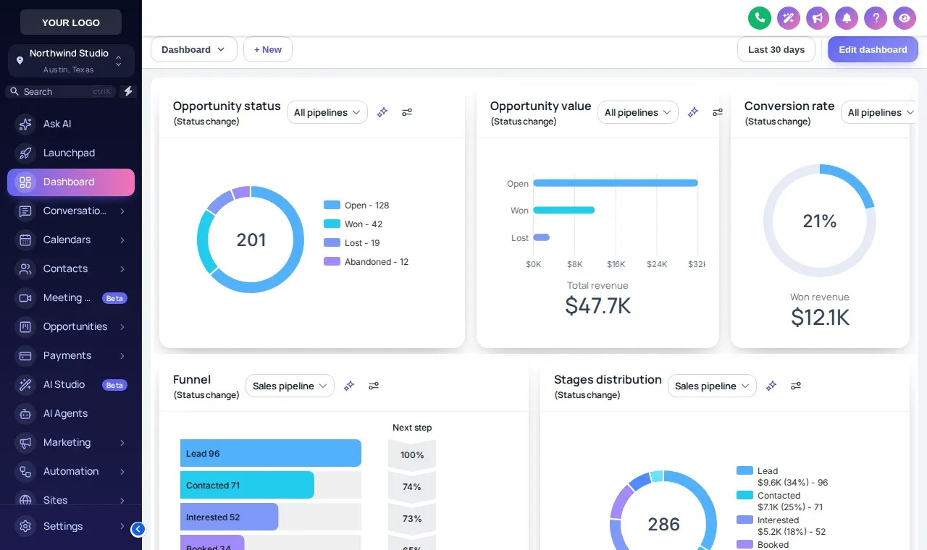Click the Contacted 71 funnel bar
Screen dimensions: 927x550
coord(247,485)
